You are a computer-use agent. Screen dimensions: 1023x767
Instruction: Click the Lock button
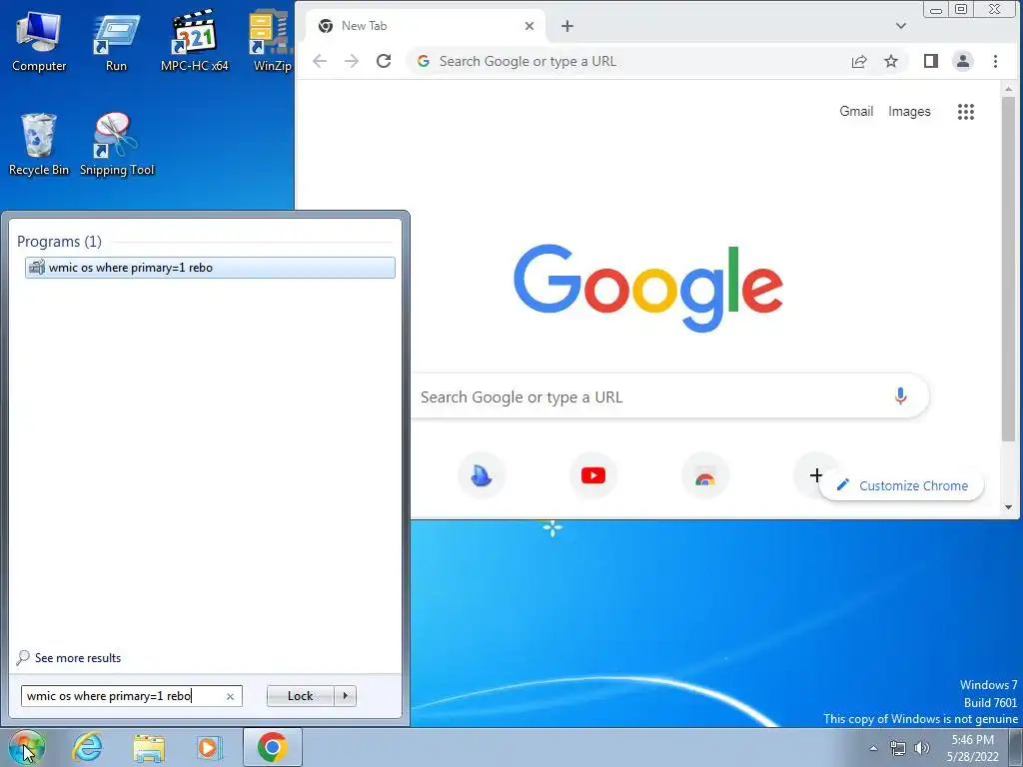[x=300, y=696]
